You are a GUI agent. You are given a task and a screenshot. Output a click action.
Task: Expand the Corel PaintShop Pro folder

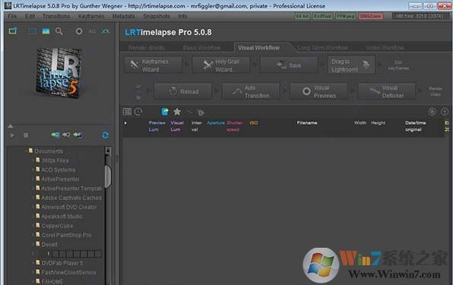pos(33,235)
